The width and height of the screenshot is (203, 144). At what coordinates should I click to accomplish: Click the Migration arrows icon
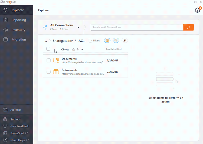click(x=5, y=39)
